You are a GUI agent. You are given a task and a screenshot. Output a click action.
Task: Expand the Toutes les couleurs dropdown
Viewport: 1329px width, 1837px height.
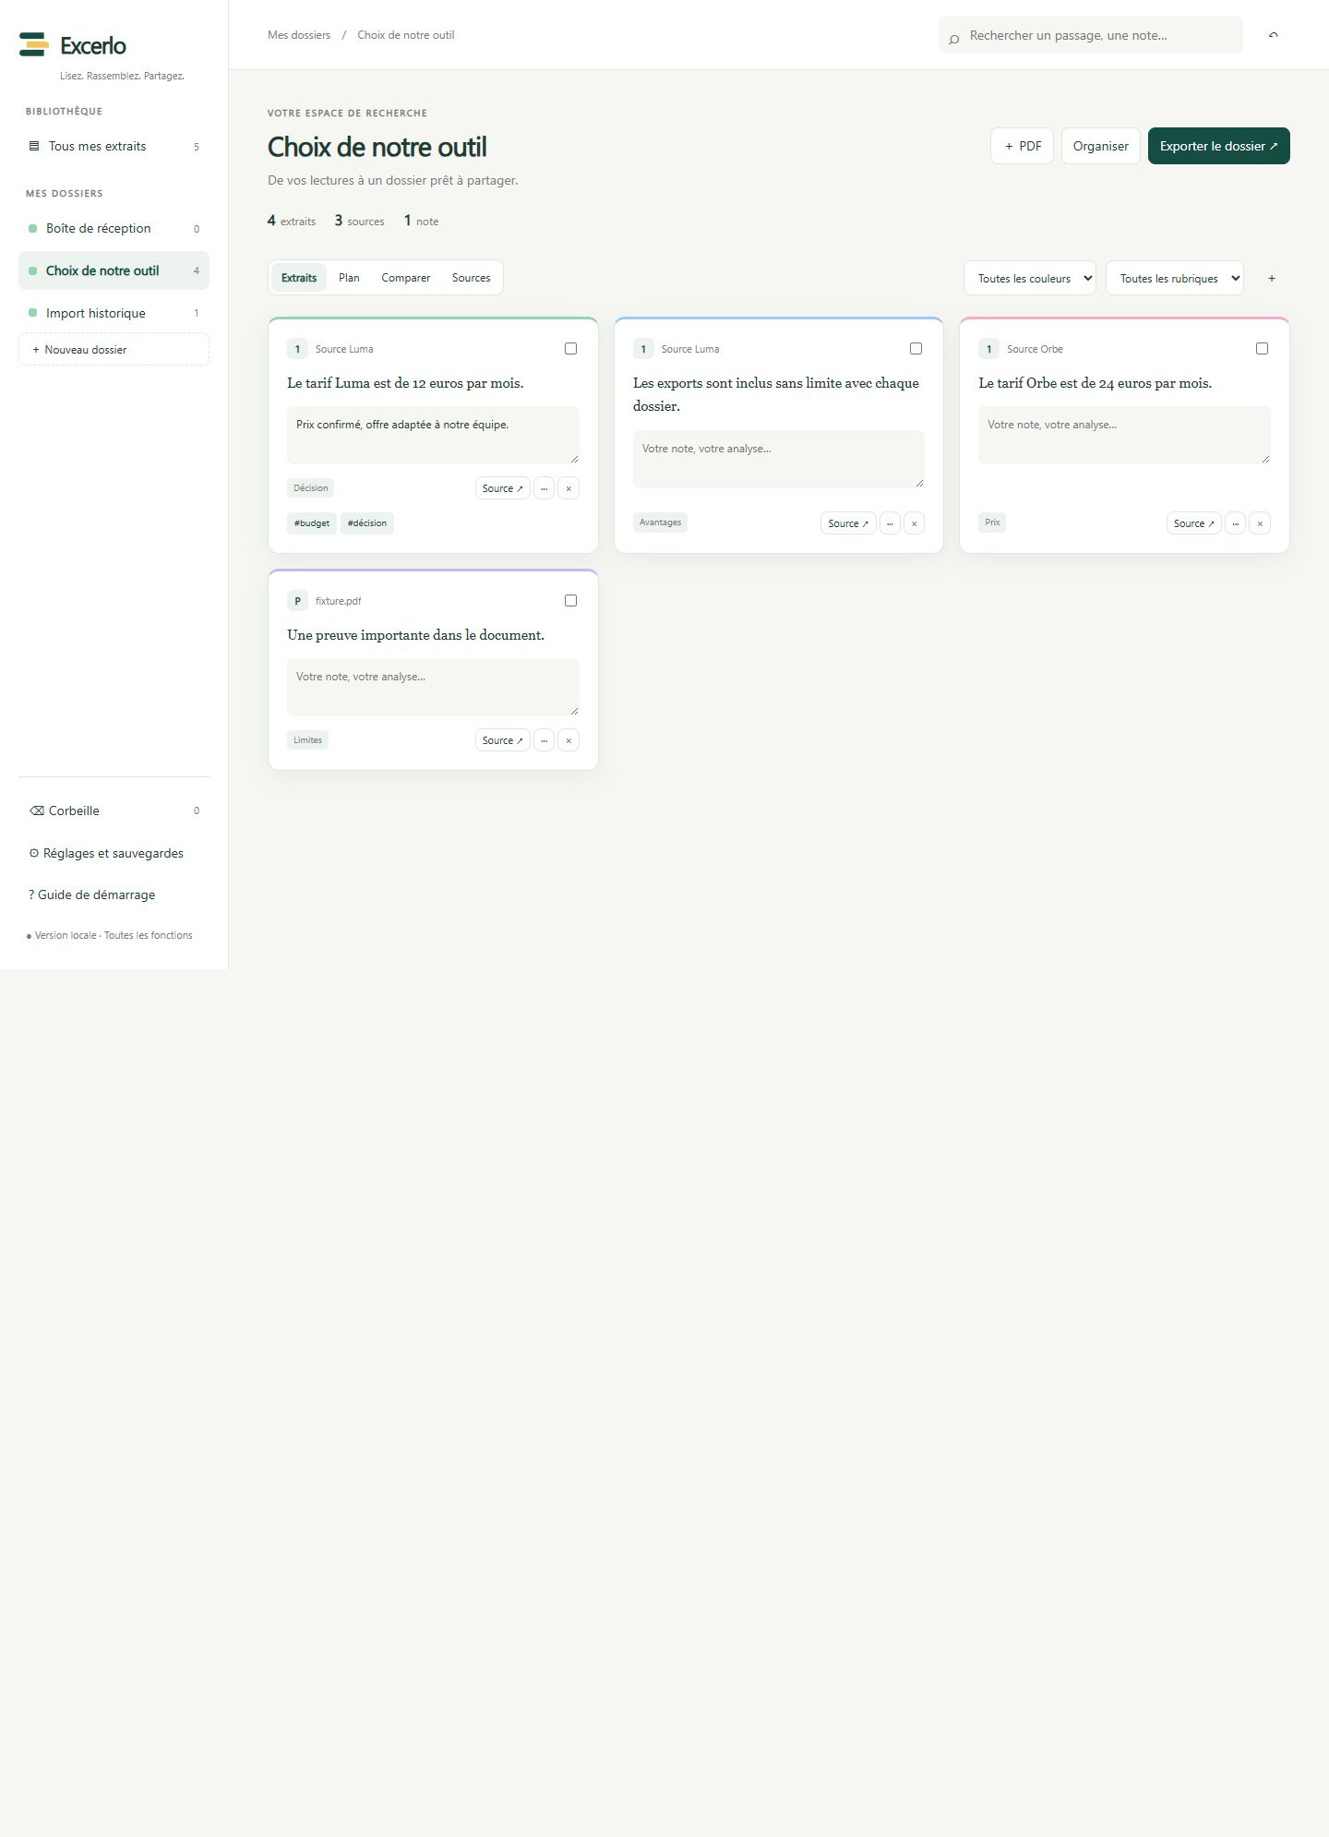pos(1030,278)
